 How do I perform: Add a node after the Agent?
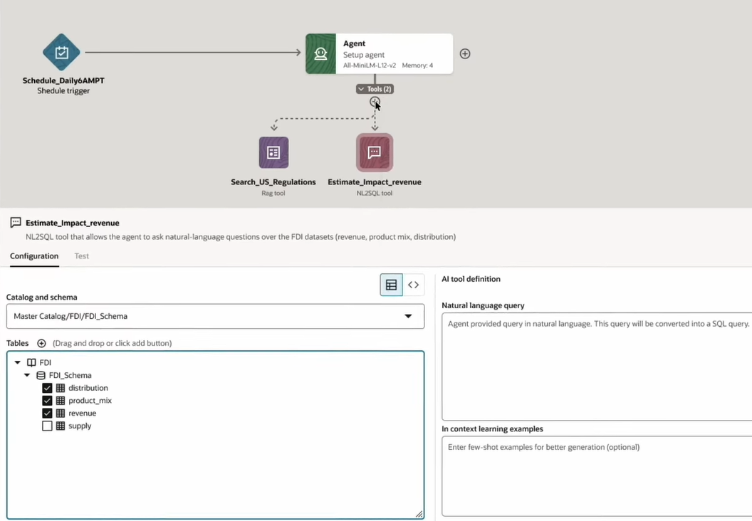click(x=465, y=53)
